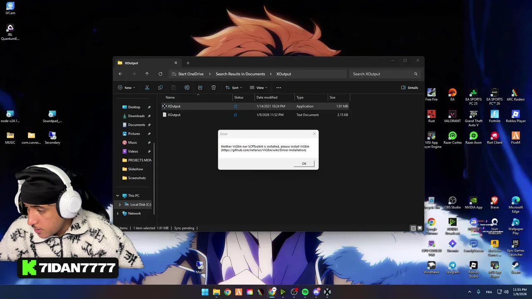The image size is (532, 299).
Task: Click the Copy icon in Explorer toolbar
Action: (x=160, y=88)
